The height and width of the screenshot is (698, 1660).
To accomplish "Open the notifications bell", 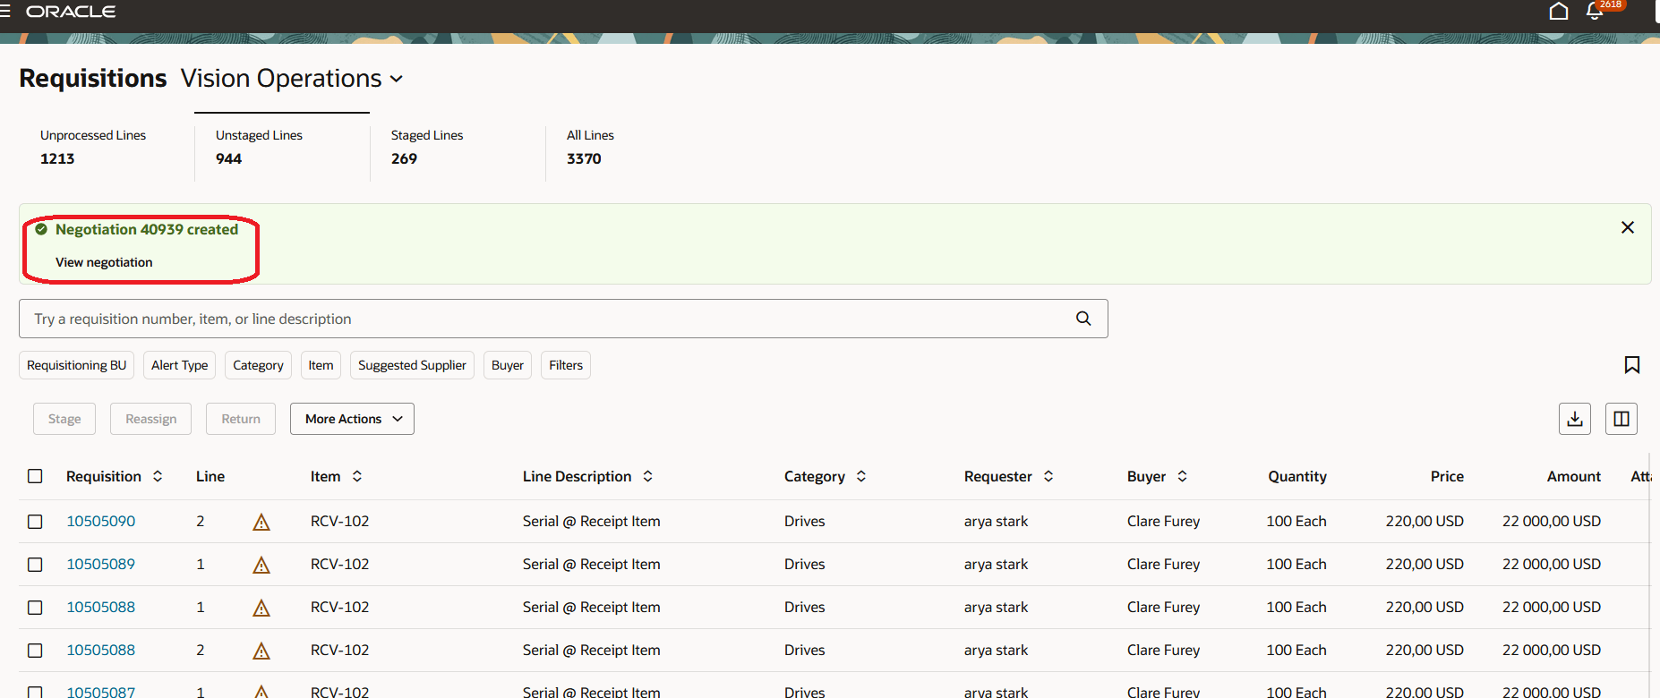I will [1595, 11].
